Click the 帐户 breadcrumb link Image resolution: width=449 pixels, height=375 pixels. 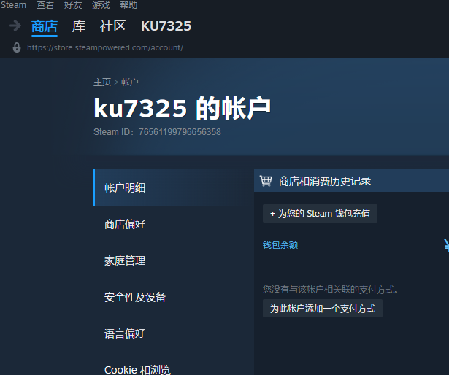(130, 82)
